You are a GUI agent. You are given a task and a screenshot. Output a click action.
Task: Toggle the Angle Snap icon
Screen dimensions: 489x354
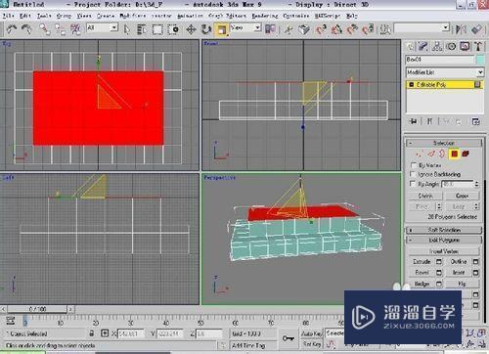[336, 29]
